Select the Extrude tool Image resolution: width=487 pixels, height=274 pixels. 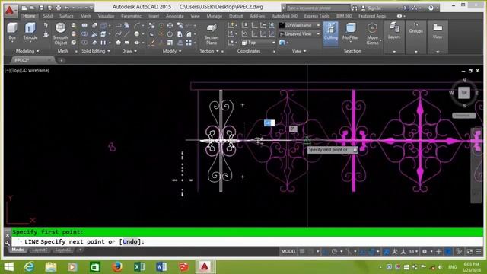[x=30, y=31]
